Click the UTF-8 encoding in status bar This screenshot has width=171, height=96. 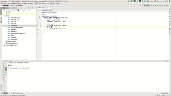164,95
